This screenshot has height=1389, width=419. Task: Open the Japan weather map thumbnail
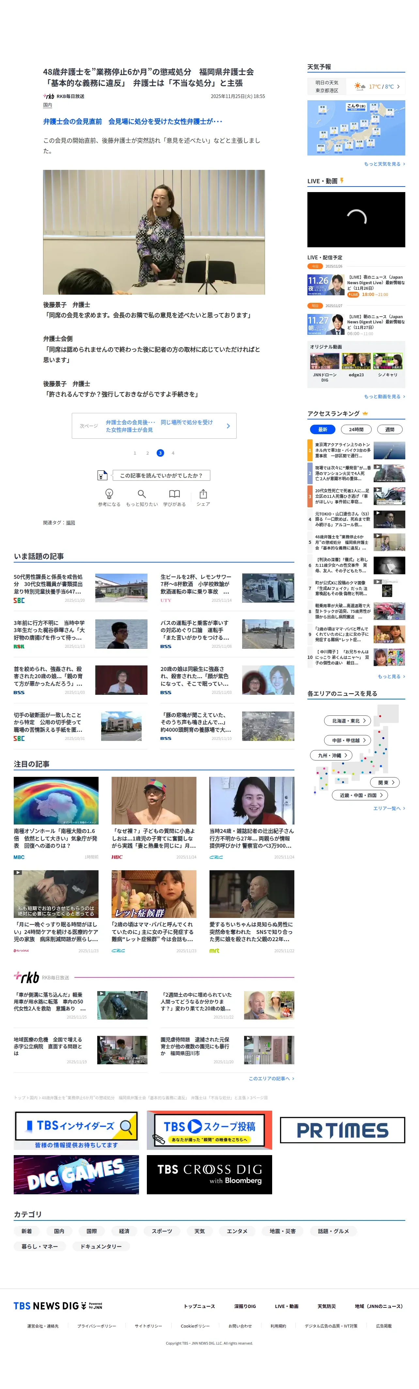[x=356, y=128]
